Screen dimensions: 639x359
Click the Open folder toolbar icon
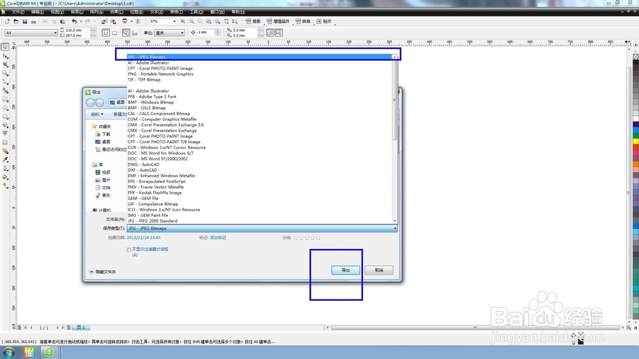[16, 21]
